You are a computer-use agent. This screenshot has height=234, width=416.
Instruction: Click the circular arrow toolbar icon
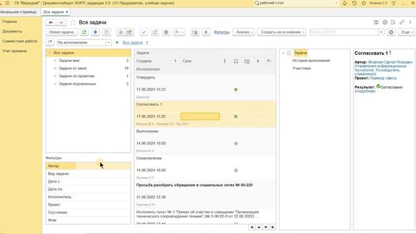point(155,32)
